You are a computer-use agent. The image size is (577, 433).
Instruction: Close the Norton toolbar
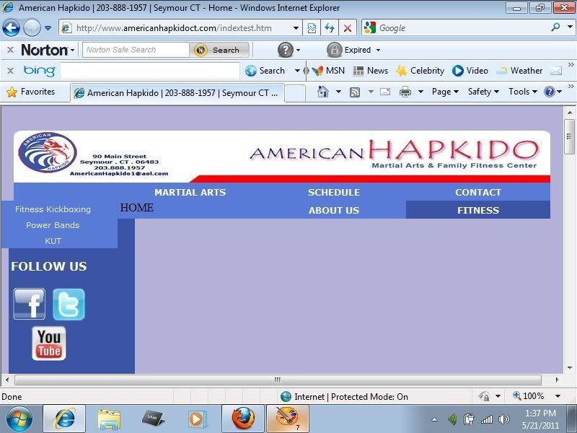pyautogui.click(x=10, y=50)
